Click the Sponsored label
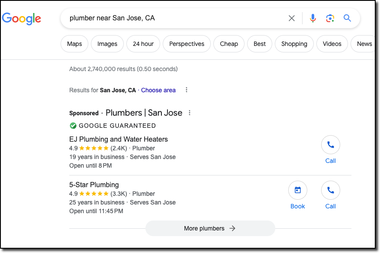Image resolution: width=380 pixels, height=253 pixels. 84,113
